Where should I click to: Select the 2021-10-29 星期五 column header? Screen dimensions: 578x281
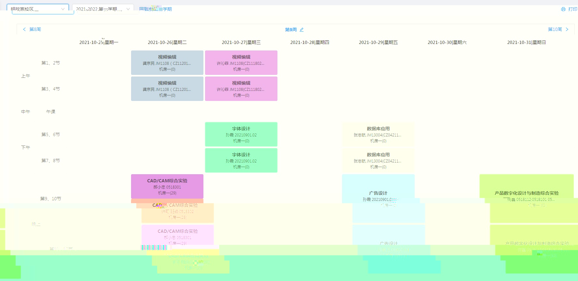pyautogui.click(x=378, y=42)
